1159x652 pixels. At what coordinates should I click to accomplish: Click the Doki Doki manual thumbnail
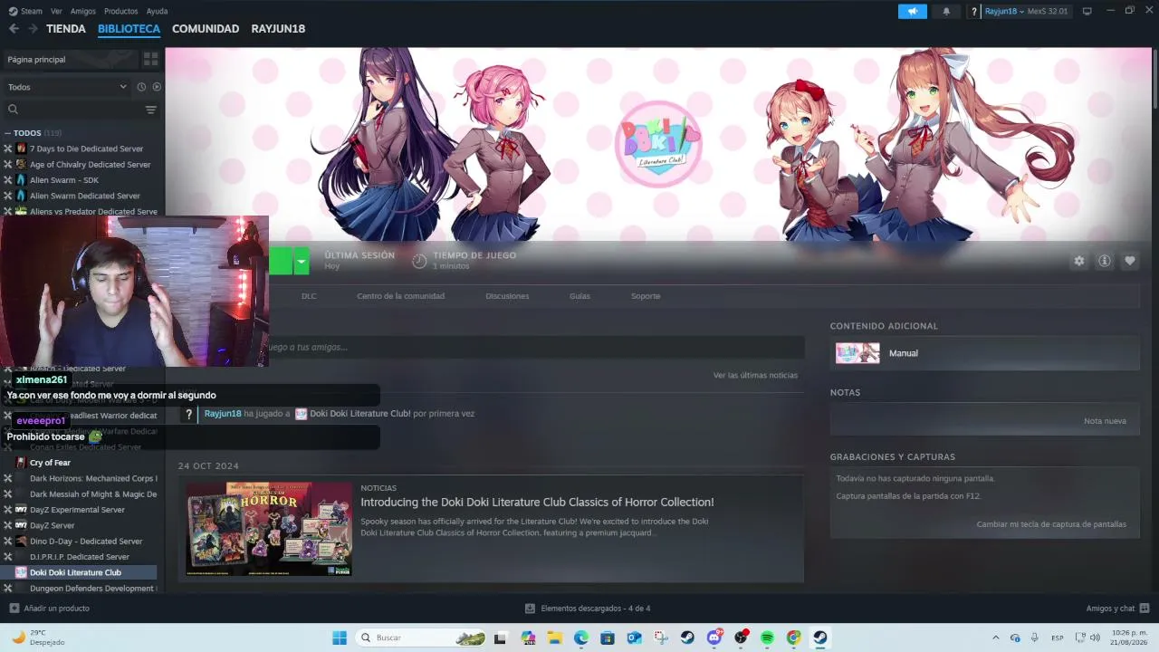click(857, 353)
